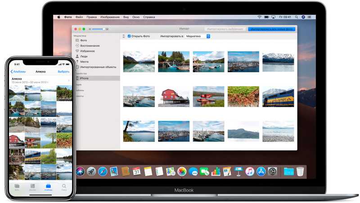Viewport: 360px width, 203px height.
Task: Open Notification Center list icon
Action: click(310, 17)
